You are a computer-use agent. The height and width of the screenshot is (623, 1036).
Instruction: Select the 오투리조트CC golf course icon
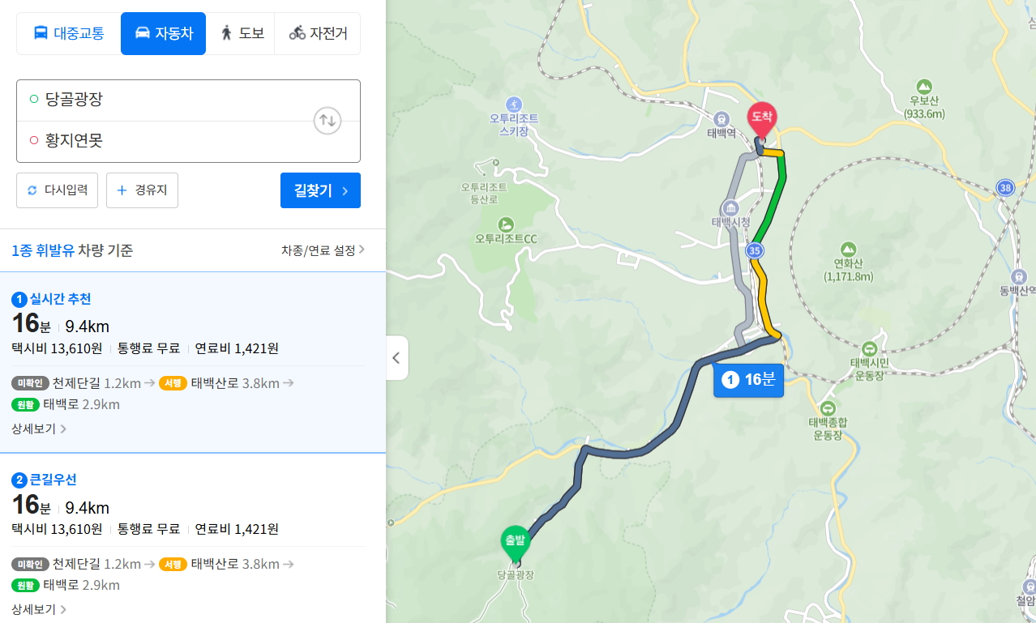coord(506,224)
